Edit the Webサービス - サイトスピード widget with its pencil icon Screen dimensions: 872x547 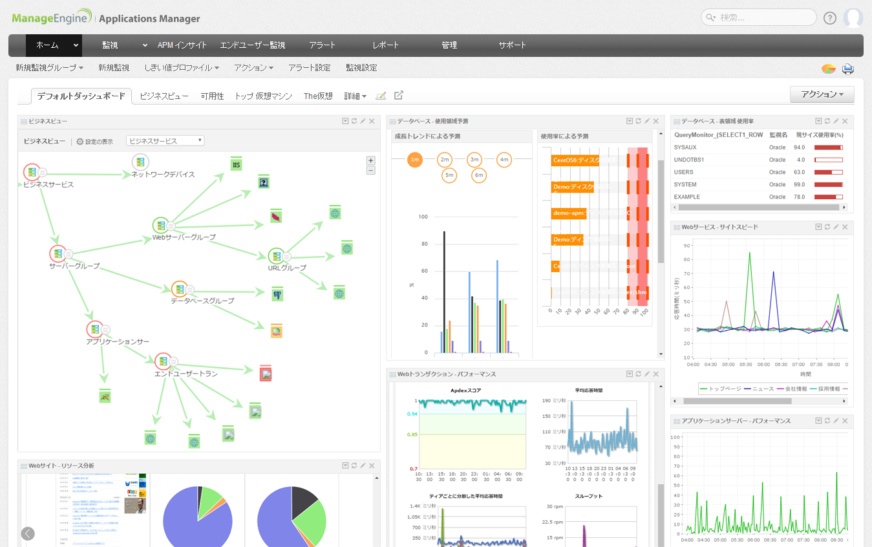(x=835, y=227)
